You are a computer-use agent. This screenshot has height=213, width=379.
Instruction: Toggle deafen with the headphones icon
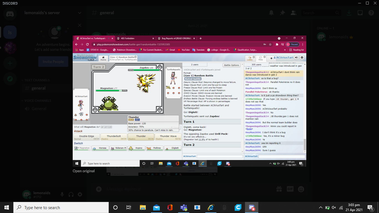click(71, 194)
